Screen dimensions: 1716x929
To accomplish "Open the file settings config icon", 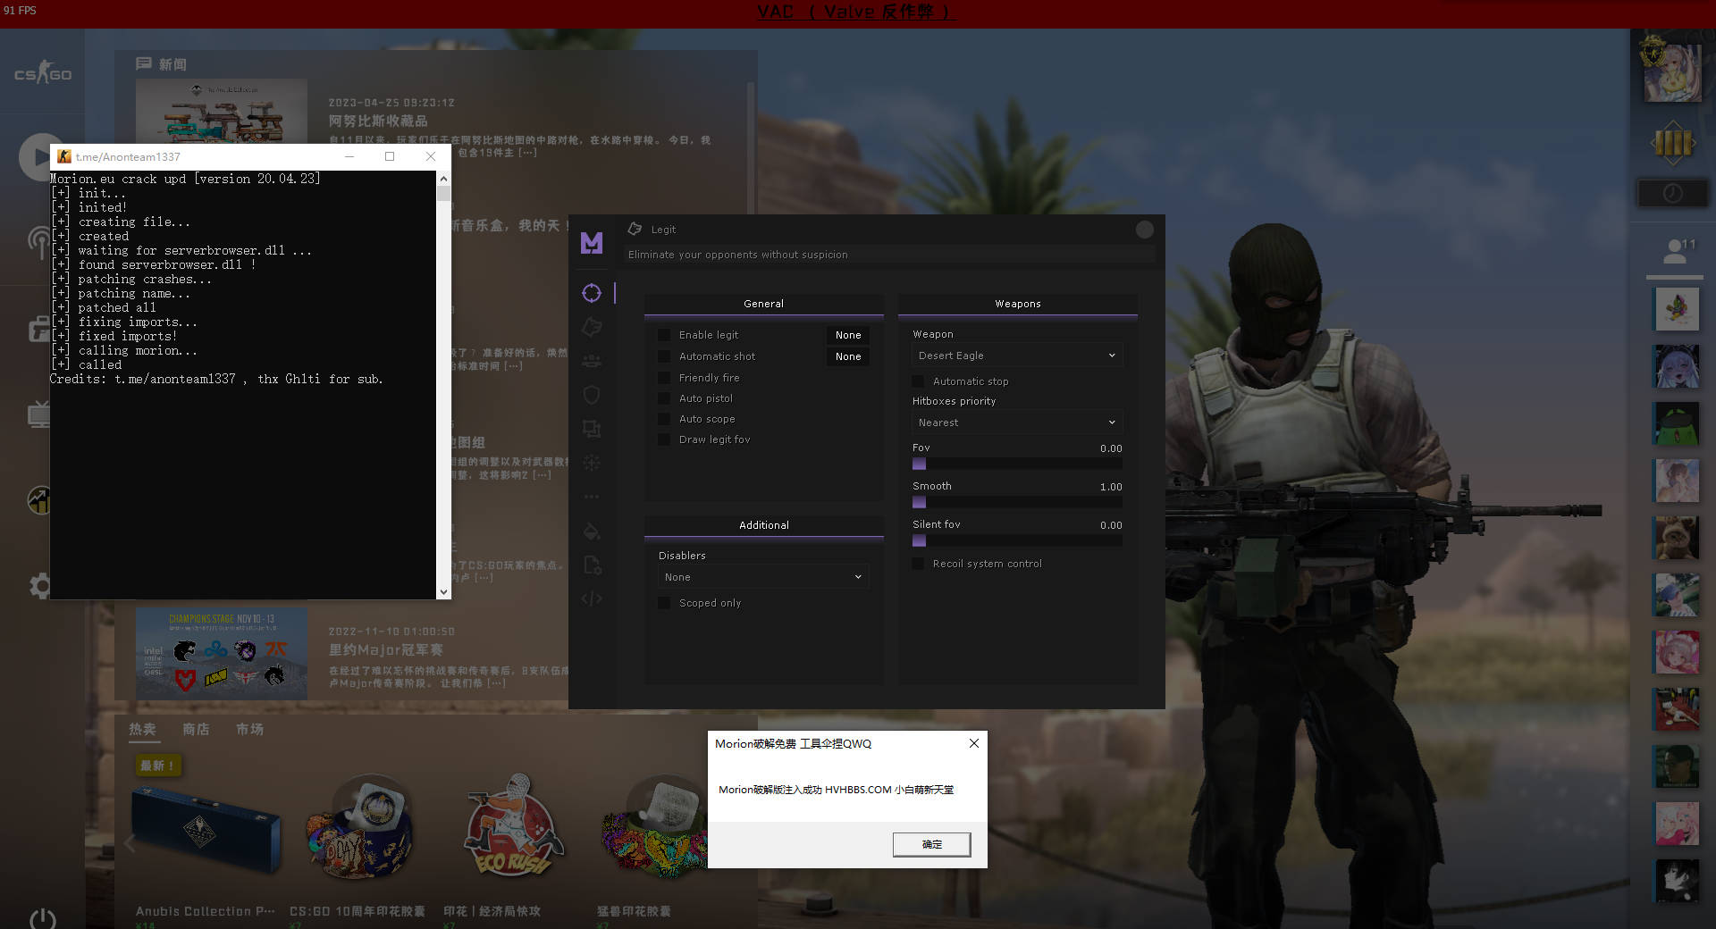I will 592,565.
